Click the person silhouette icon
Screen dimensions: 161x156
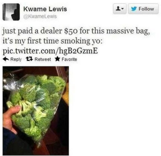pyautogui.click(x=118, y=9)
